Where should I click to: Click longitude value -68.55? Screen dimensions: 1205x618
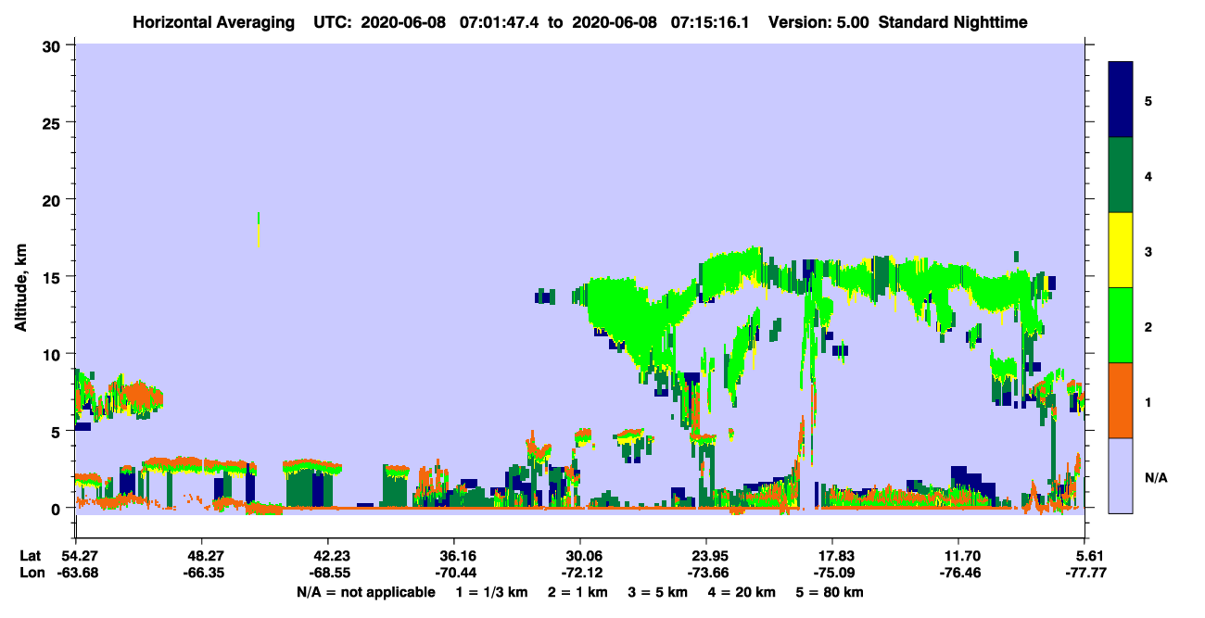pyautogui.click(x=328, y=574)
